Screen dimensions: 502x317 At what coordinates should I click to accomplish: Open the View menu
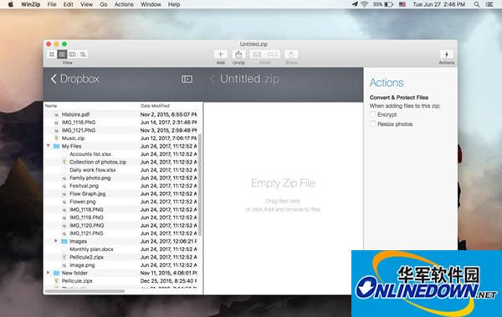click(86, 4)
